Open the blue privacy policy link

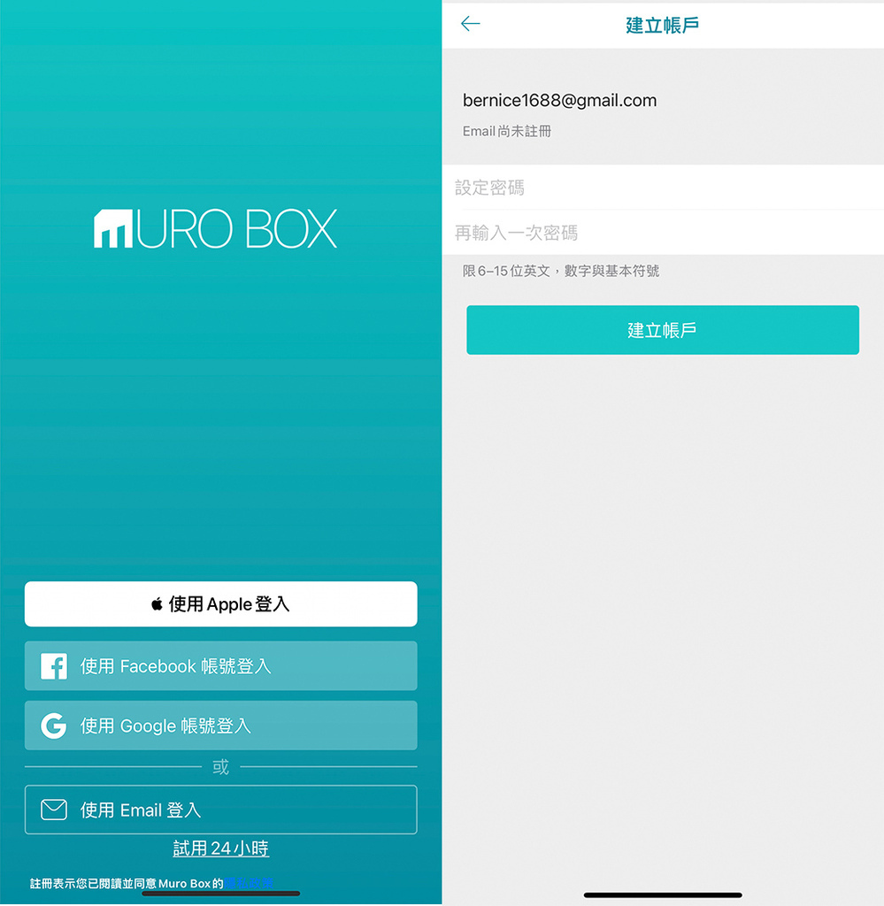tap(249, 883)
